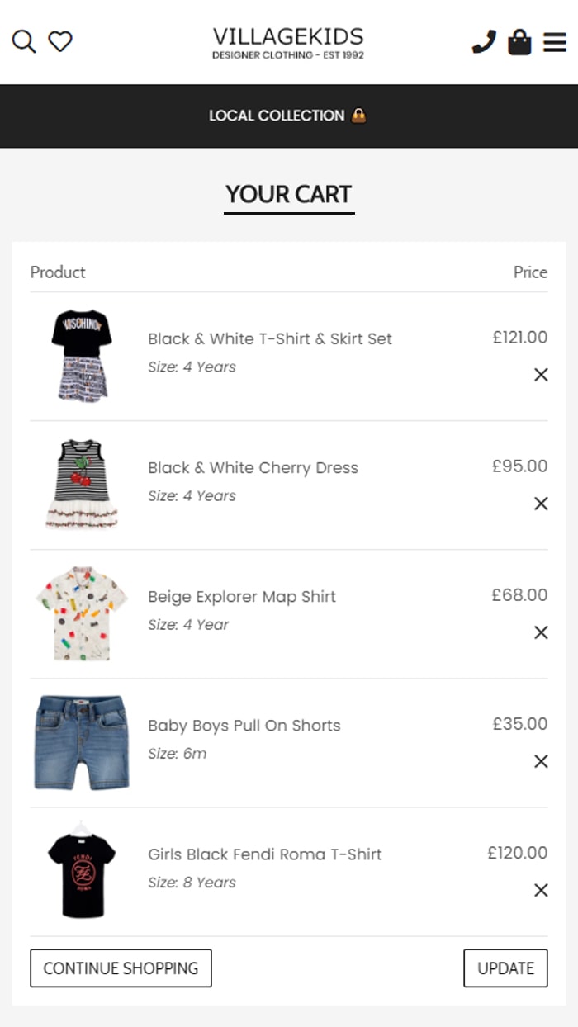Open the Black & White Cherry Dress link
Screen dimensions: 578x1027
(x=253, y=468)
